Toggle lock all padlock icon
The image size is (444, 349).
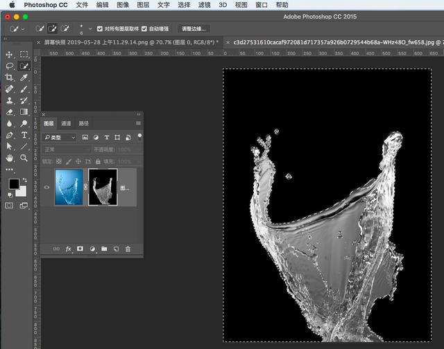(98, 161)
